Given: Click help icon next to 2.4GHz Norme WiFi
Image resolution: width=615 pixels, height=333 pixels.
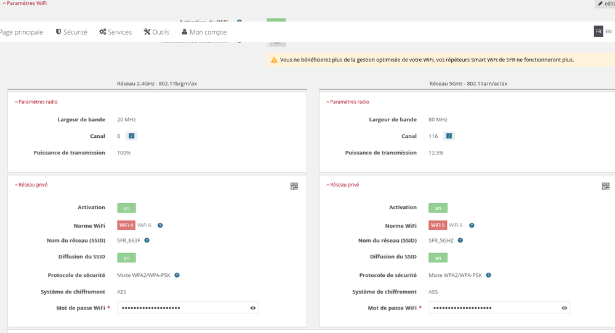Looking at the screenshot, I should [160, 225].
